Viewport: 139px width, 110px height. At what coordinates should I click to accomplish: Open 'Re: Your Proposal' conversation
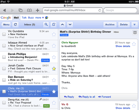(x=29, y=103)
